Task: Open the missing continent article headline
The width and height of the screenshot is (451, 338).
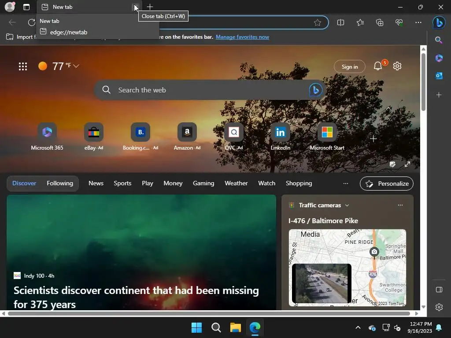Action: (136, 297)
